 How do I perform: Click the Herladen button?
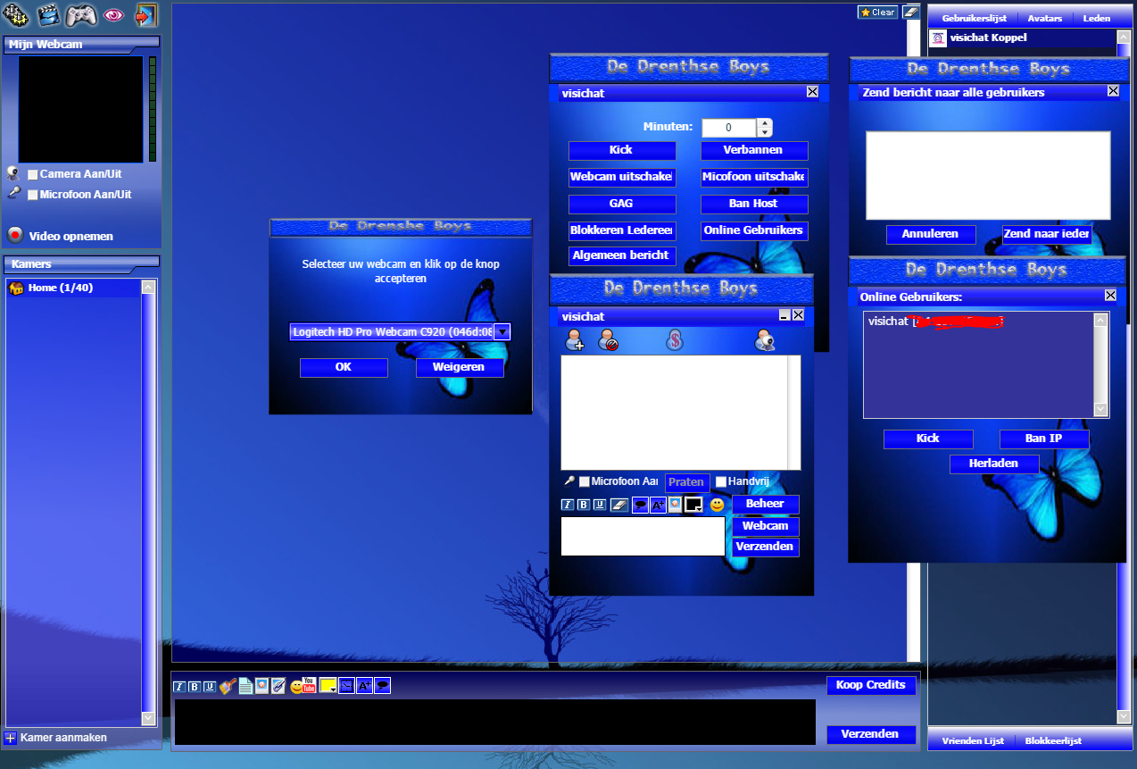995,464
